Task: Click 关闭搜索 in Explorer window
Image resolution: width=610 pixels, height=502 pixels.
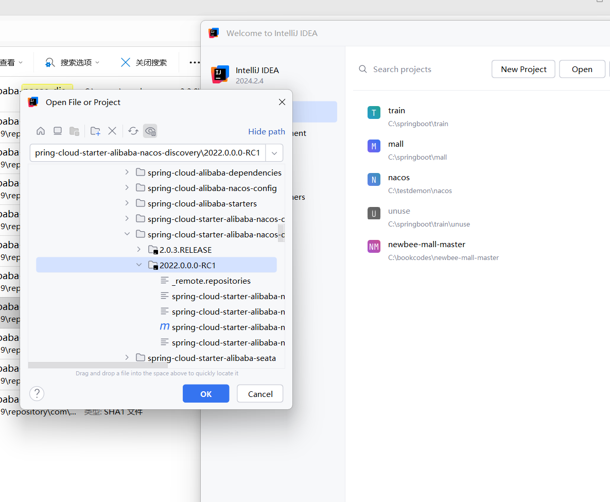Action: [x=144, y=62]
